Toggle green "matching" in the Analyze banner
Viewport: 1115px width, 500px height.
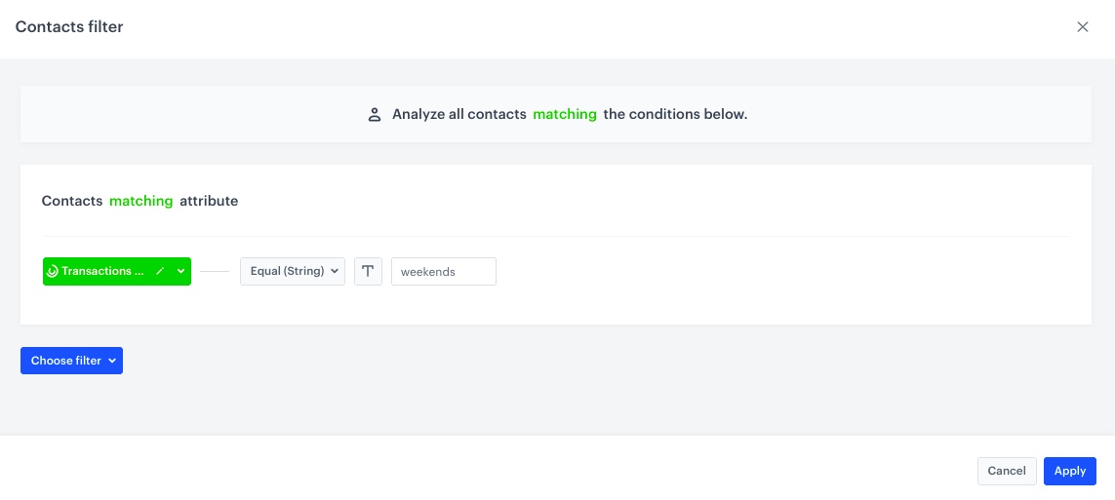pos(564,114)
